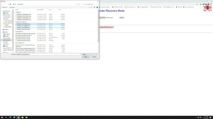The image size is (213, 119).
Task: Click the network icon in system tray
Action: click(200, 118)
